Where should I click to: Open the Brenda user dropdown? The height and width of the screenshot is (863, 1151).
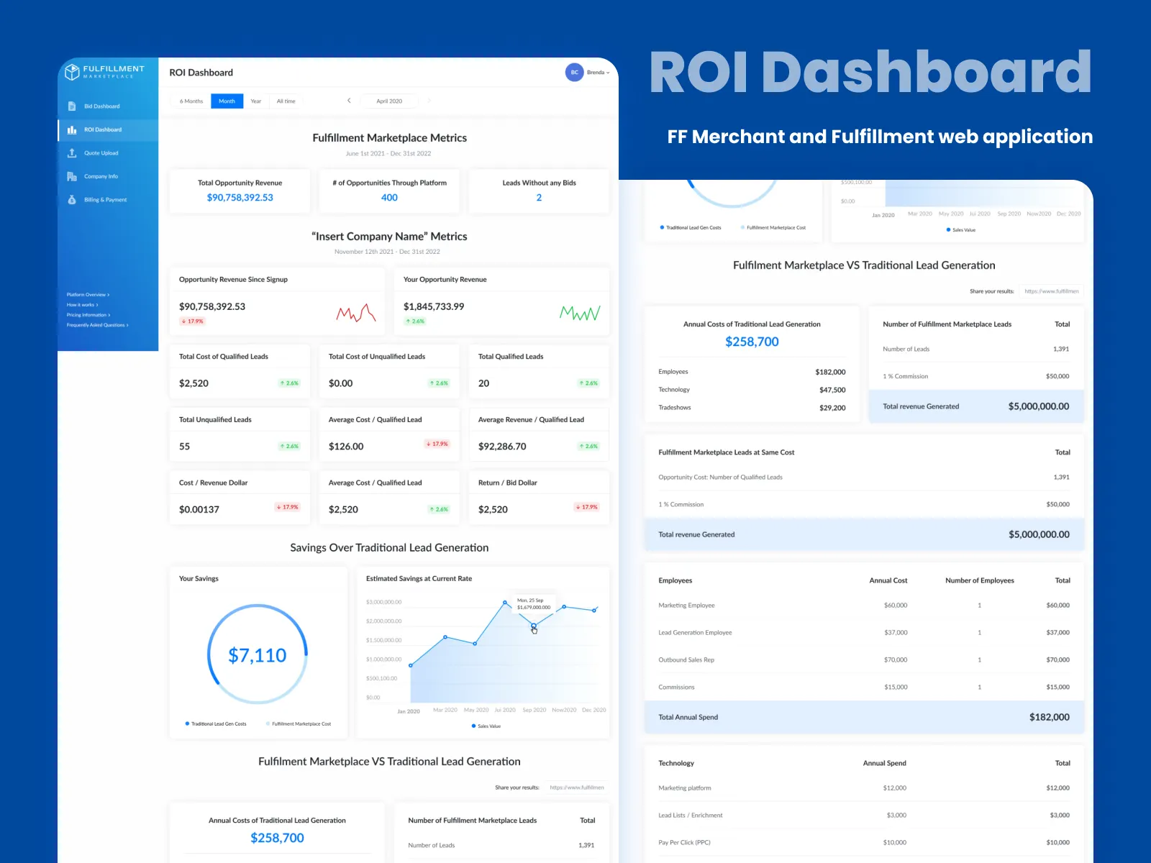(599, 73)
